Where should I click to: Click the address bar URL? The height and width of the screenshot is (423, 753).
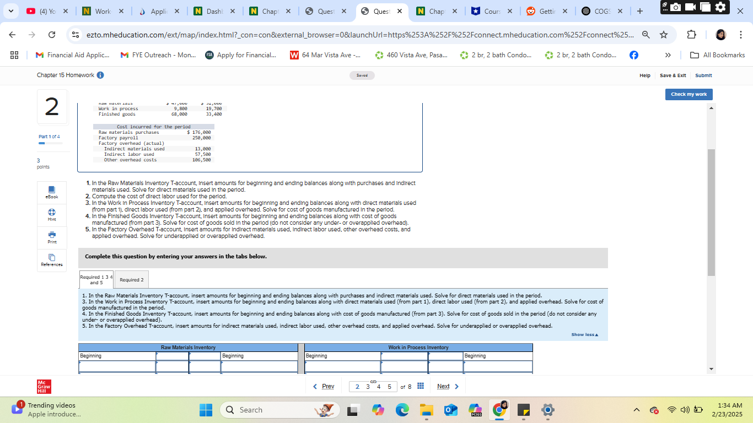(x=360, y=35)
